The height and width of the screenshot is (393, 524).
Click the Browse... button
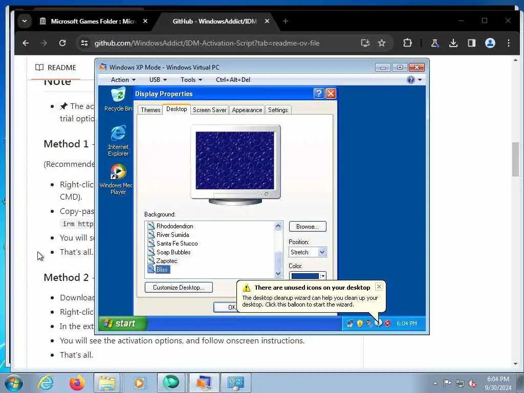(x=308, y=227)
